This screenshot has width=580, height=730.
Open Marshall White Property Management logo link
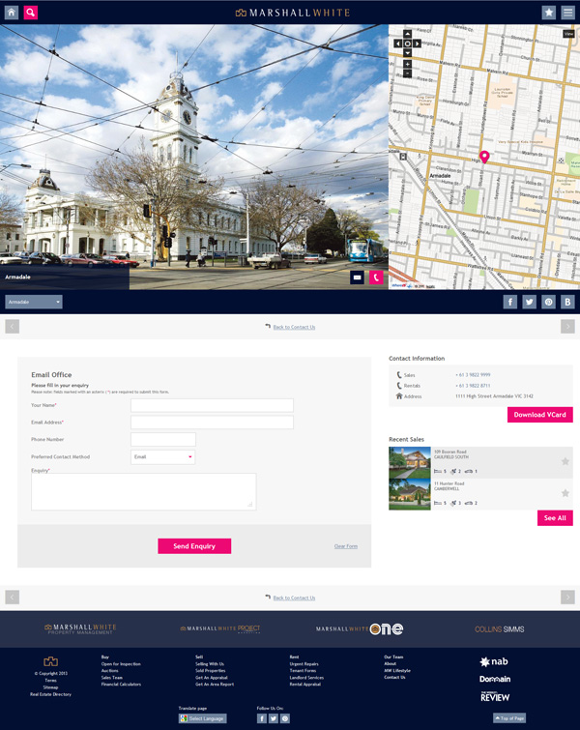pos(80,629)
